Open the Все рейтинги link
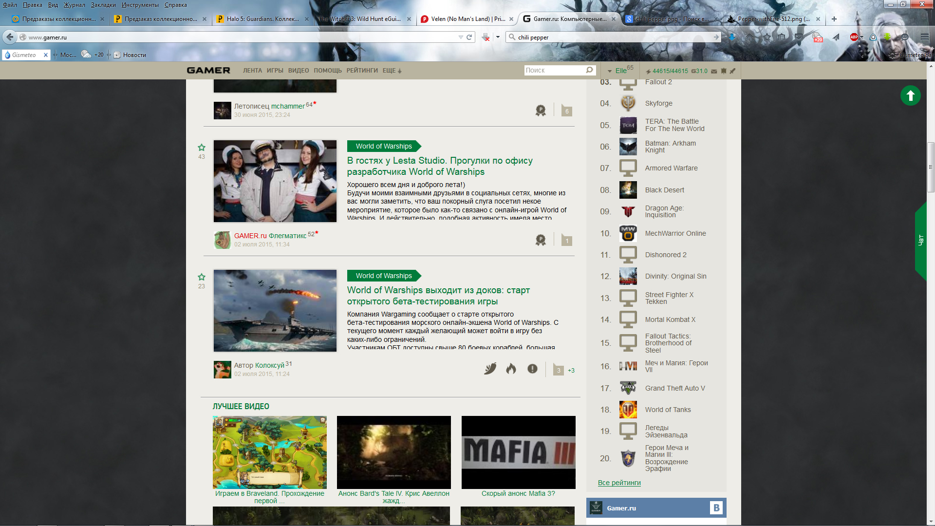Viewport: 935px width, 526px height. 619,483
